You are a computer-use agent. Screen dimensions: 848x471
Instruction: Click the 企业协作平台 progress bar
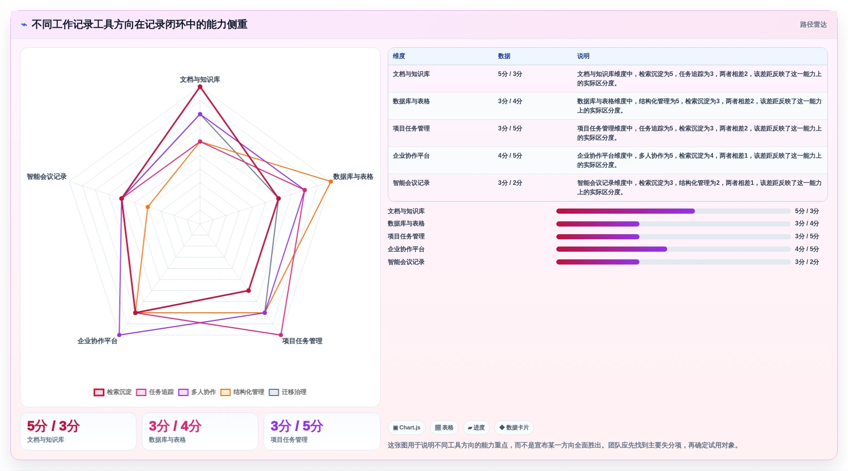pos(673,249)
